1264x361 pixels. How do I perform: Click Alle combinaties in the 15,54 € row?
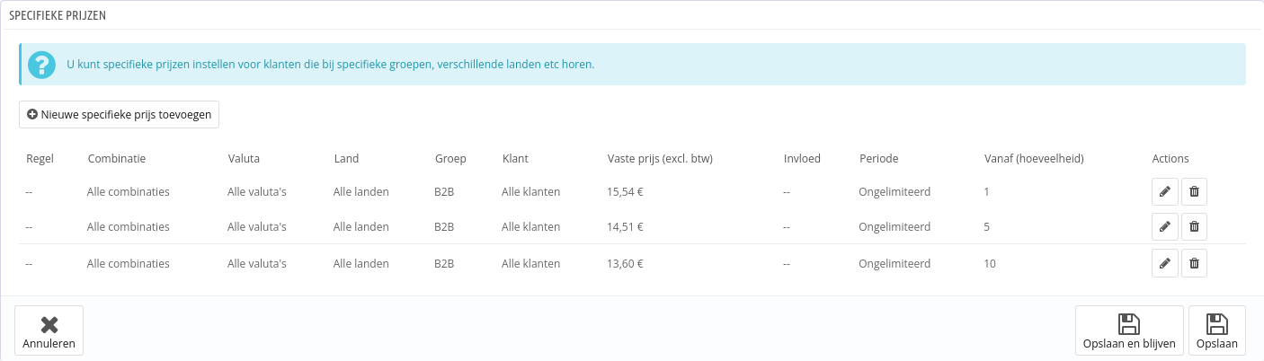129,191
